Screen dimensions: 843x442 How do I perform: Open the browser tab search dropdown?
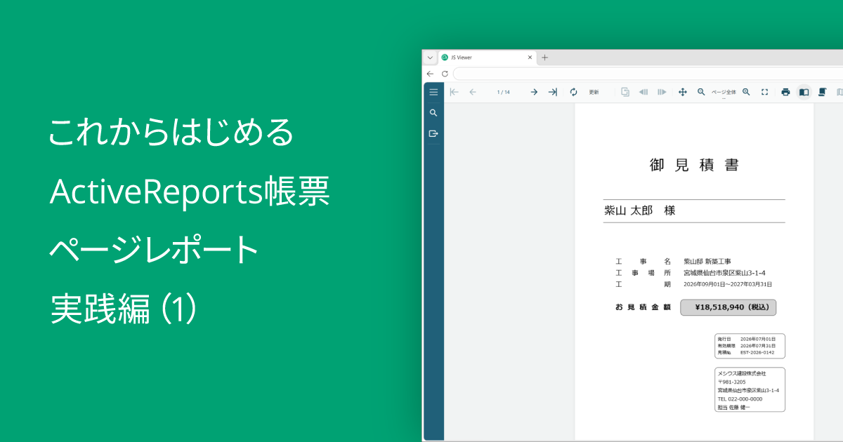pos(430,58)
